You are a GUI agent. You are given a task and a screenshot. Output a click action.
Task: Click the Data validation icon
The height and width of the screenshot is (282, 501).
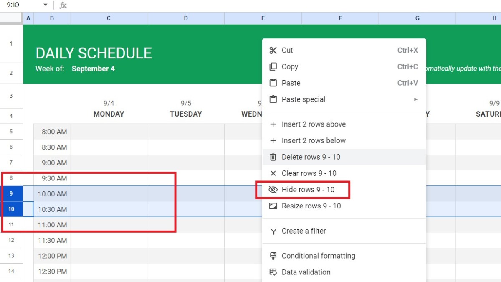tap(273, 272)
